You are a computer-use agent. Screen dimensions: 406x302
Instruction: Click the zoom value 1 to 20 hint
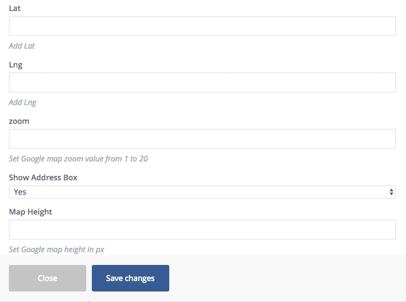point(78,159)
